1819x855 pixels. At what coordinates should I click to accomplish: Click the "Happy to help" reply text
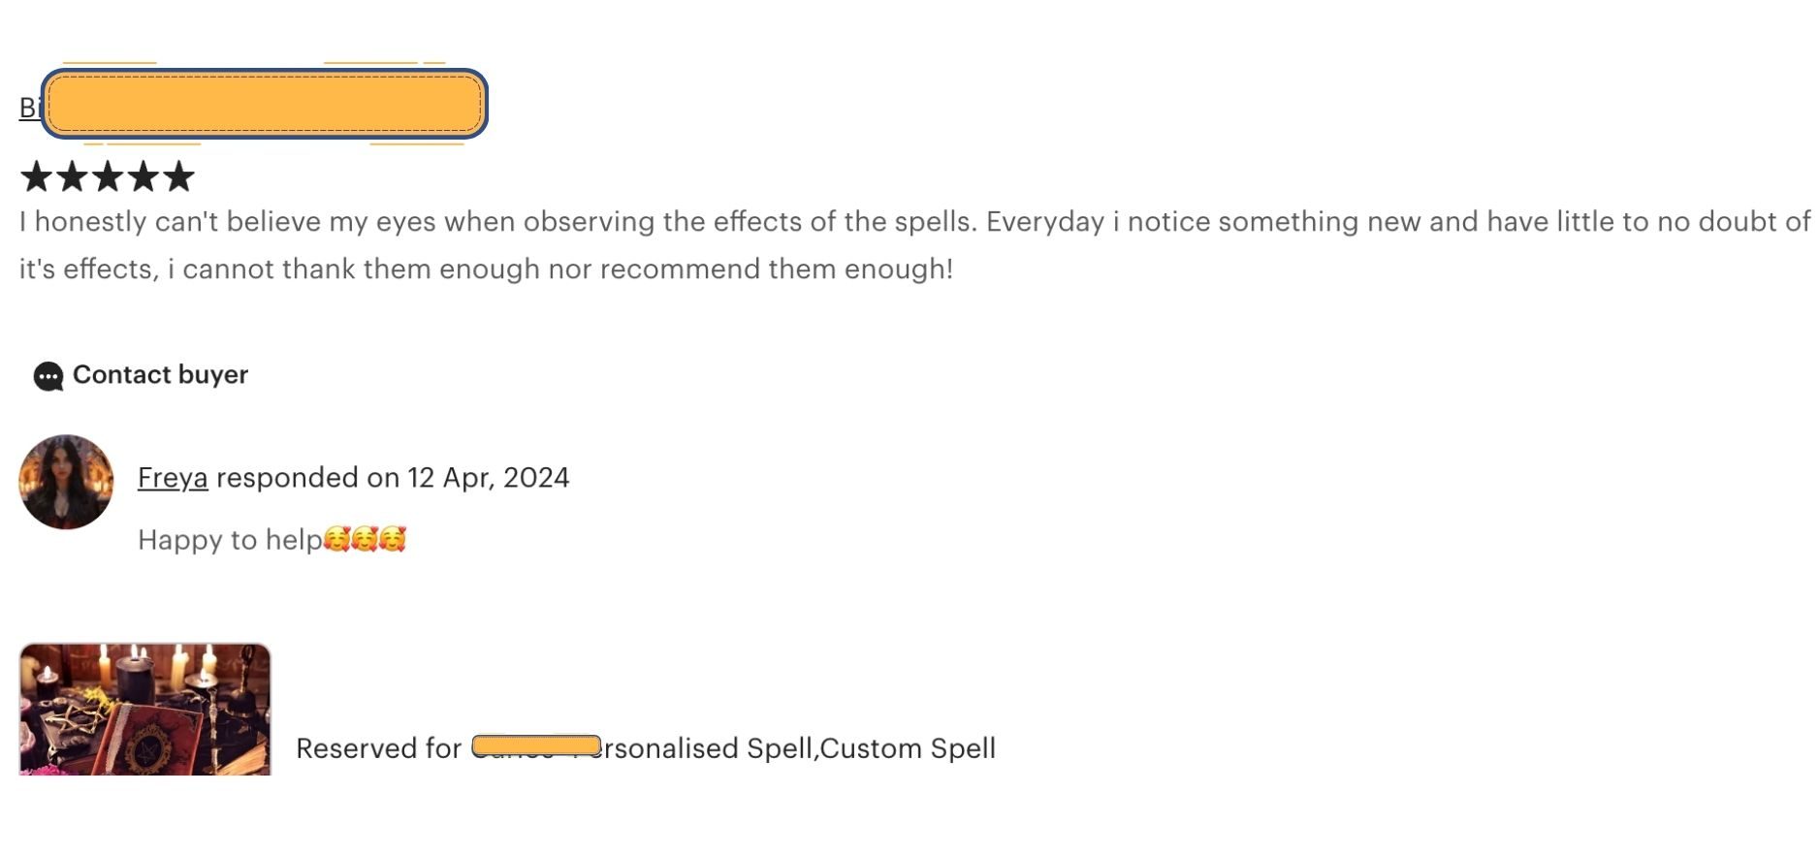[230, 540]
